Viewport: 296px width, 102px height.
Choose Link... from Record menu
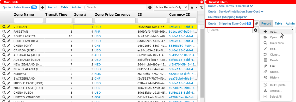(276, 66)
